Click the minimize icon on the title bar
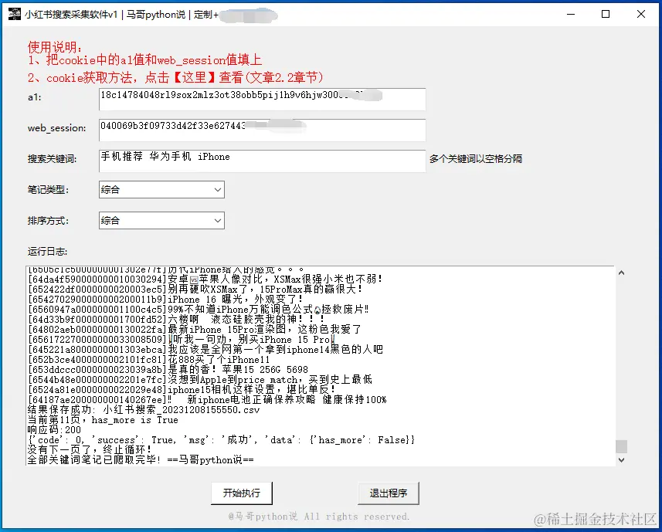This screenshot has width=662, height=532. coord(570,14)
